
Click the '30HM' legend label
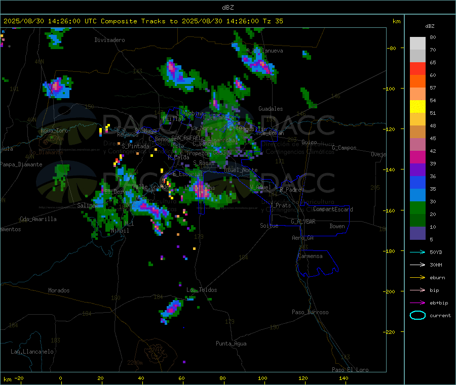click(436, 265)
